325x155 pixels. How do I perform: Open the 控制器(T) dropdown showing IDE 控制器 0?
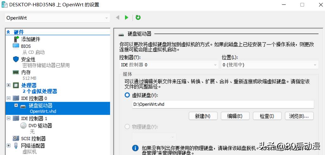tap(169, 65)
